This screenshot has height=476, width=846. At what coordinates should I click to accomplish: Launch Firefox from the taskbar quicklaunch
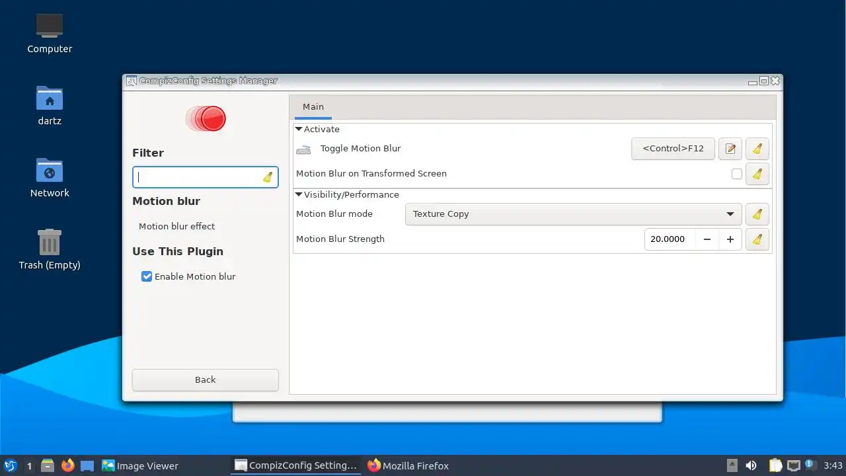(x=67, y=465)
